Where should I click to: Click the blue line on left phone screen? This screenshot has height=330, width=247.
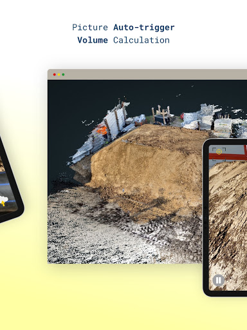point(5,184)
